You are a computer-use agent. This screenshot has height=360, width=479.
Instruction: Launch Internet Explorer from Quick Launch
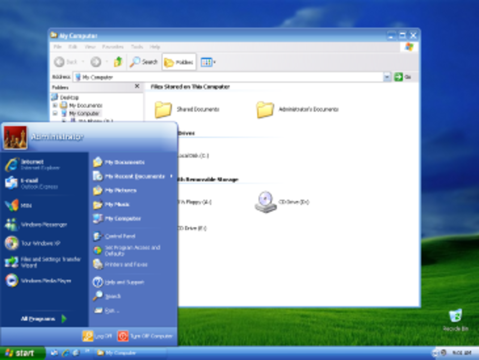pyautogui.click(x=65, y=353)
